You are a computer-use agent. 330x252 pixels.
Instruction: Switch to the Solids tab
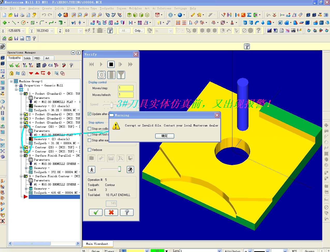tap(27, 58)
